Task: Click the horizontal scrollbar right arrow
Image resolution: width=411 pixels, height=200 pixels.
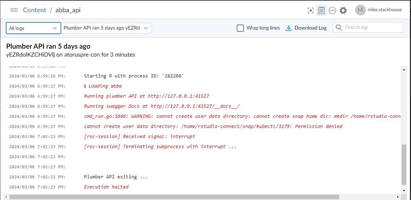Action: tap(398, 197)
